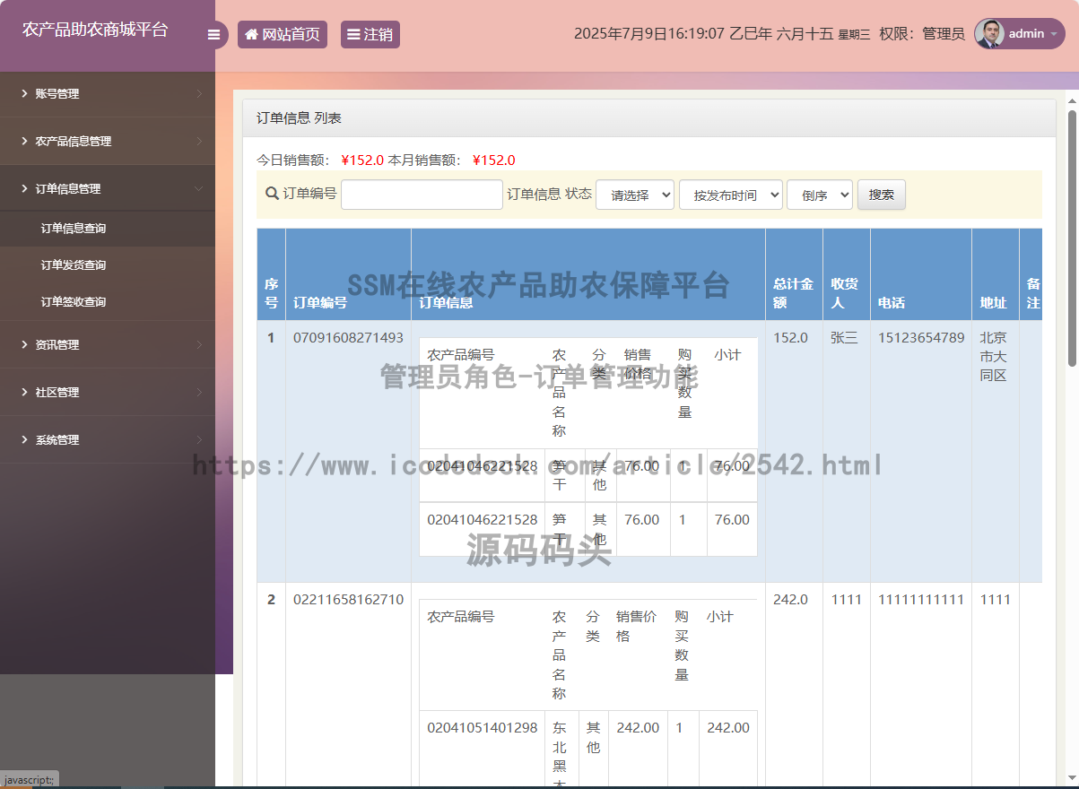Click the 订单信息 列表 panel title

299,117
